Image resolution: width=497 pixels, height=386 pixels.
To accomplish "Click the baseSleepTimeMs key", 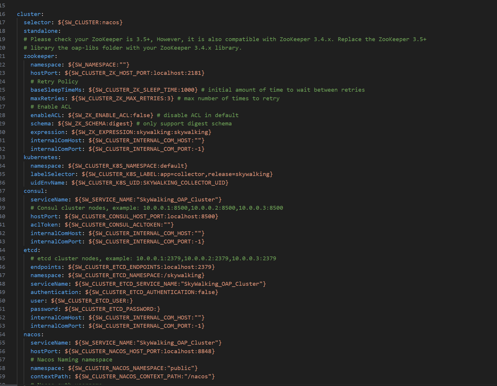I will coord(56,90).
